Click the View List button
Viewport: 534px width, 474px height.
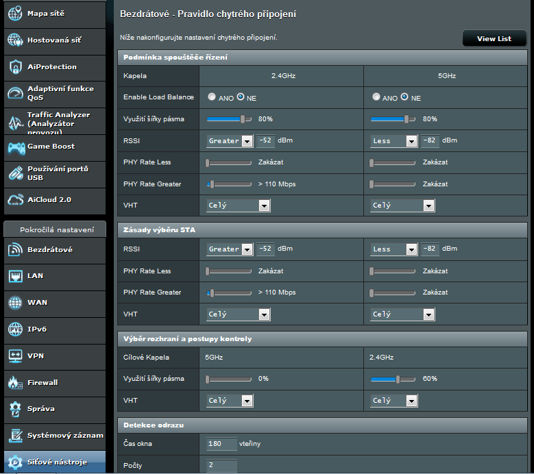point(494,38)
